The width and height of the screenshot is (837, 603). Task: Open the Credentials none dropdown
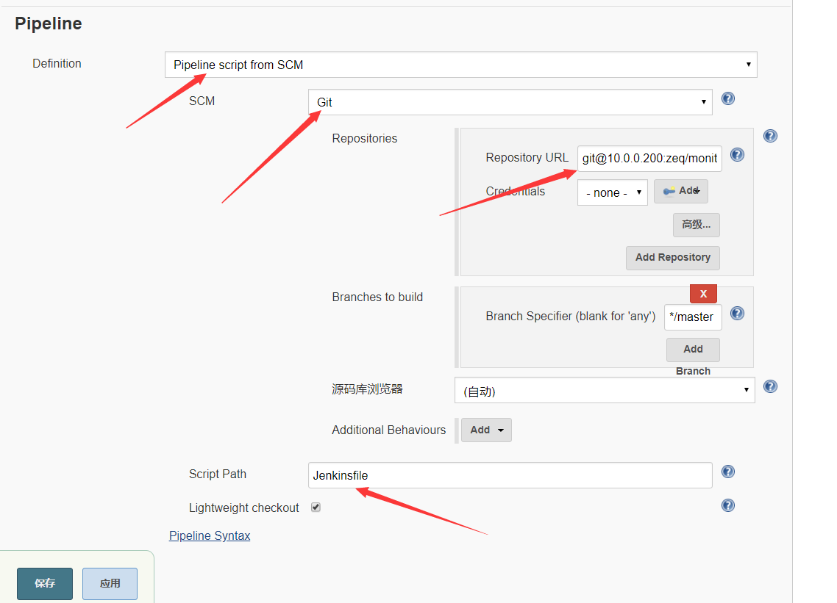[x=612, y=192]
